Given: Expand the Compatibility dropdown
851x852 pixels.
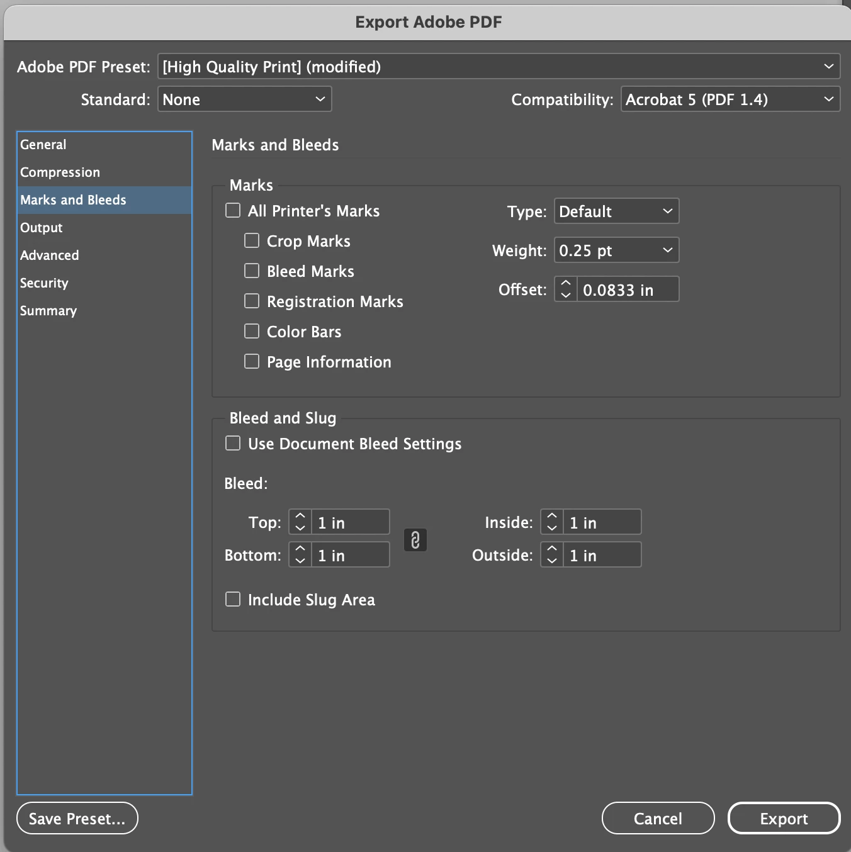Looking at the screenshot, I should point(730,99).
